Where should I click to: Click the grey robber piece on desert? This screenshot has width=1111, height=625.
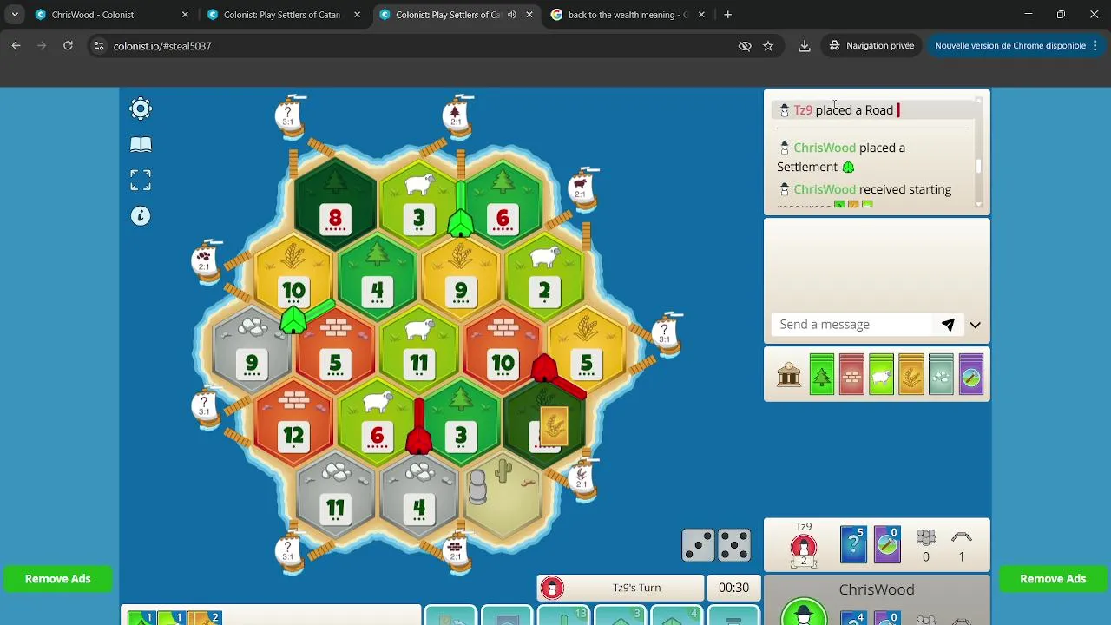[477, 487]
